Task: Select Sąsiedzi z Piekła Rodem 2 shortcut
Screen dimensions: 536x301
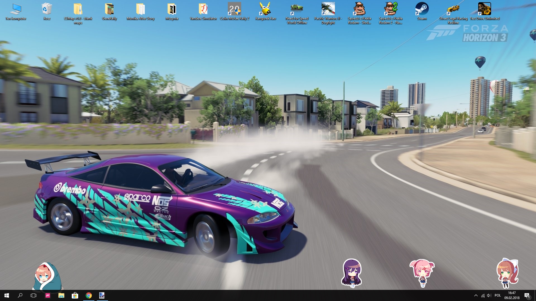Action: 391,13
